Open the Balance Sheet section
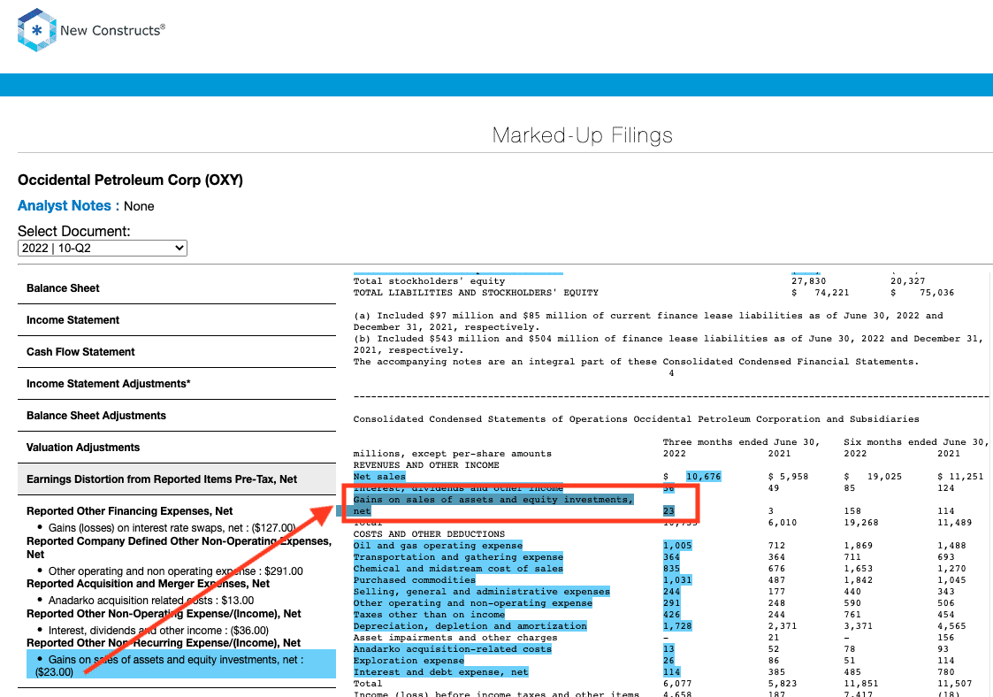The height and width of the screenshot is (697, 993). [x=177, y=288]
